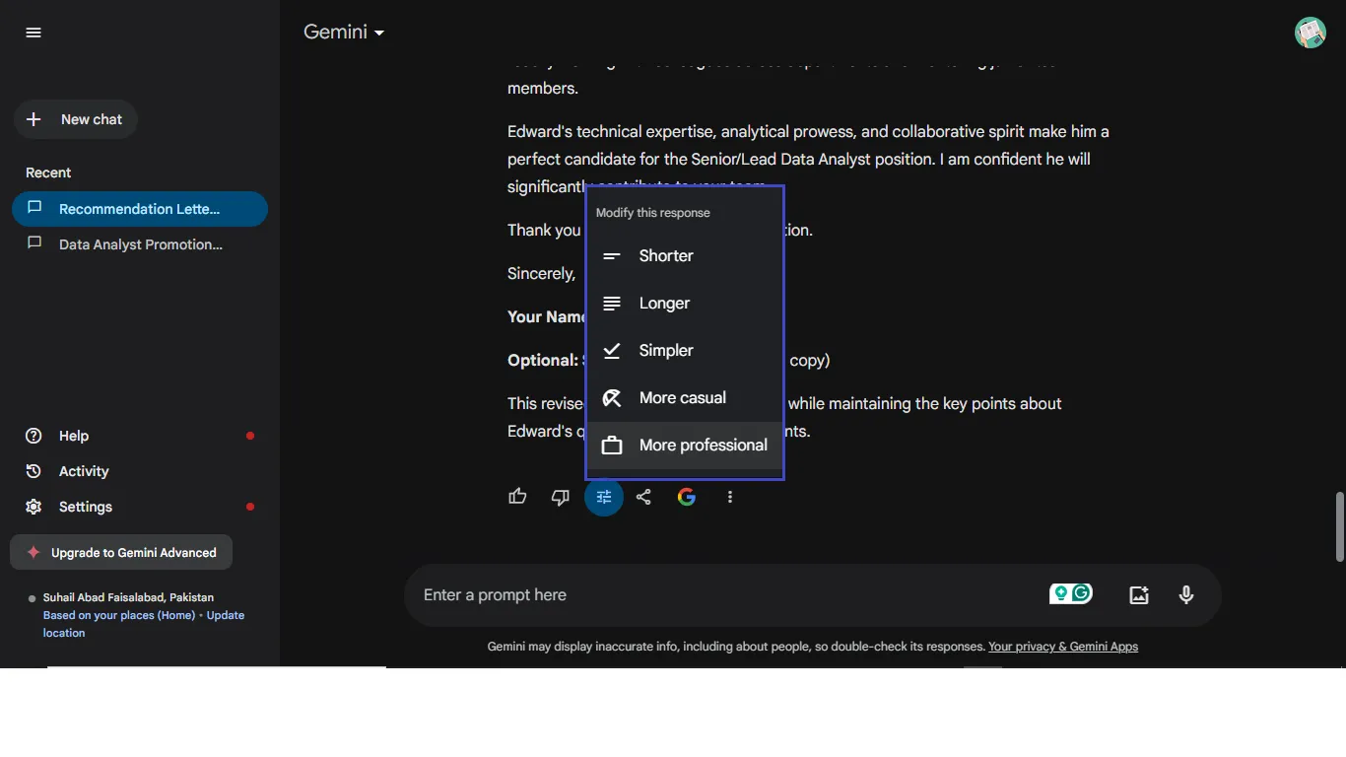1346x757 pixels.
Task: Click Update location link
Action: 226,614
